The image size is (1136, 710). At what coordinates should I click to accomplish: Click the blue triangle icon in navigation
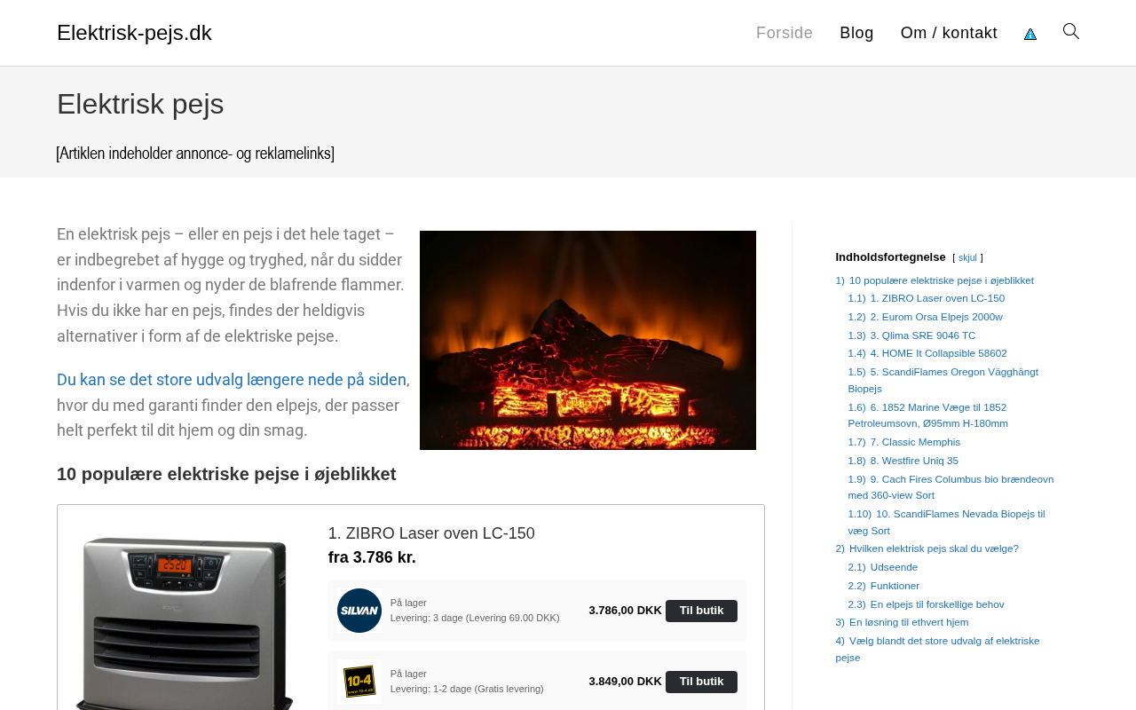click(1030, 34)
